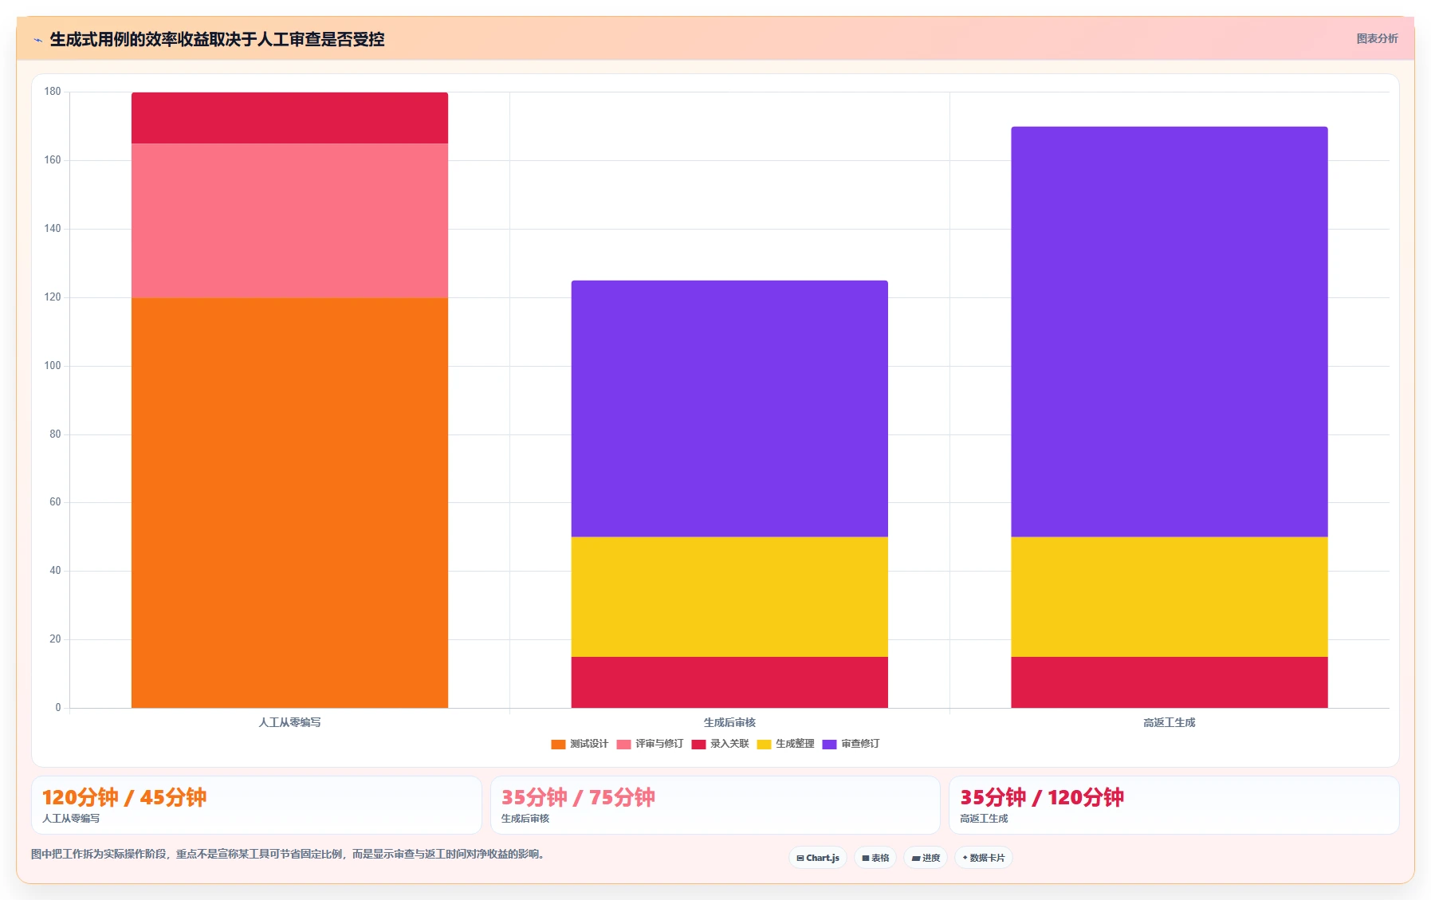Click the orange 测试设计 legend swatch
1431x900 pixels.
(x=558, y=745)
